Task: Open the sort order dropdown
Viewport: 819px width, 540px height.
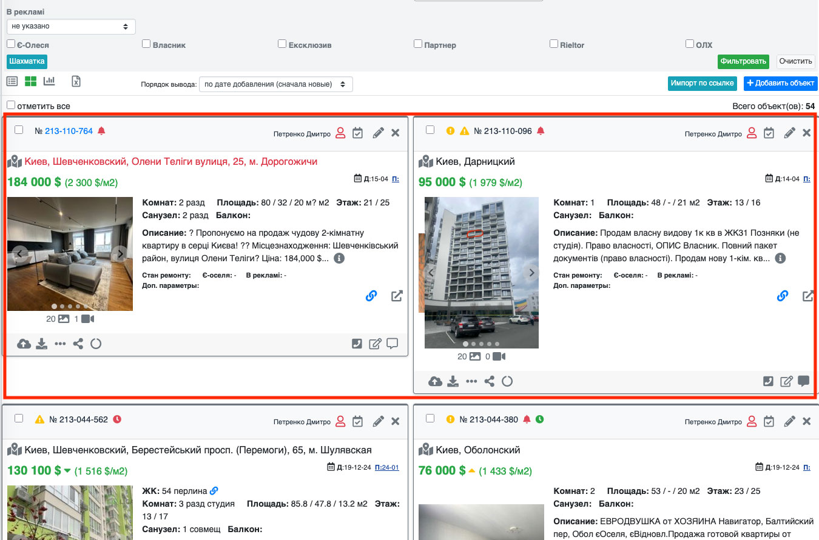Action: pos(275,84)
